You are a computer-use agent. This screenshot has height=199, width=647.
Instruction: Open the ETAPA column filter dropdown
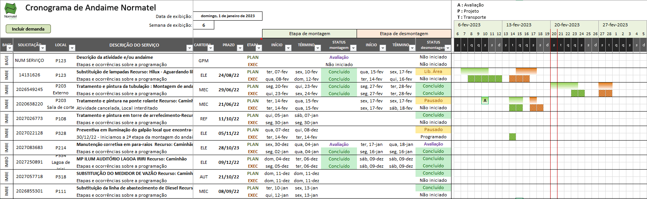259,48
